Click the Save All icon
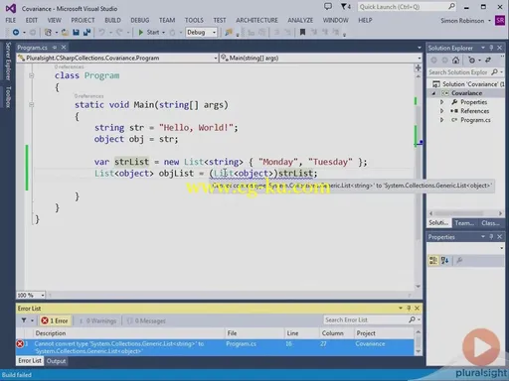The height and width of the screenshot is (381, 509). pos(86,32)
